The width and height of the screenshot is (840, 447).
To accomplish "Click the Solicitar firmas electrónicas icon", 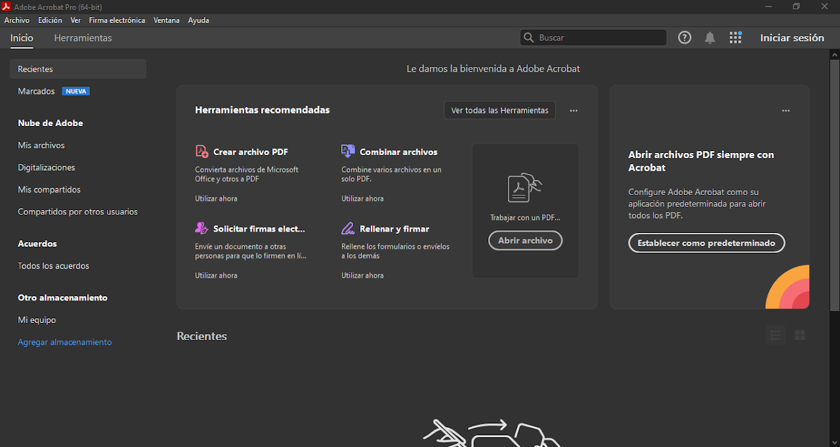I will 201,228.
